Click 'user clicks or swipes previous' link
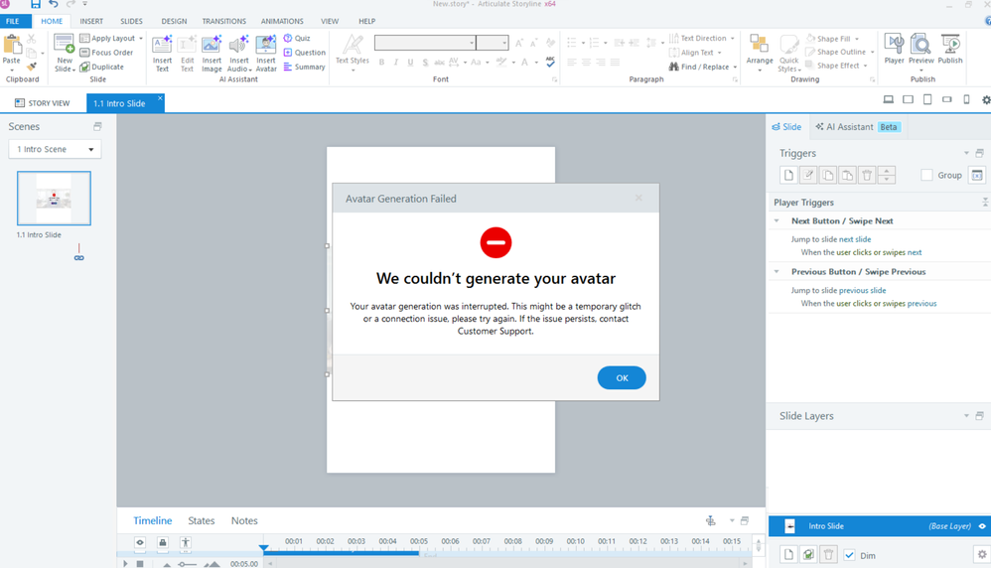The height and width of the screenshot is (568, 991). tap(887, 303)
